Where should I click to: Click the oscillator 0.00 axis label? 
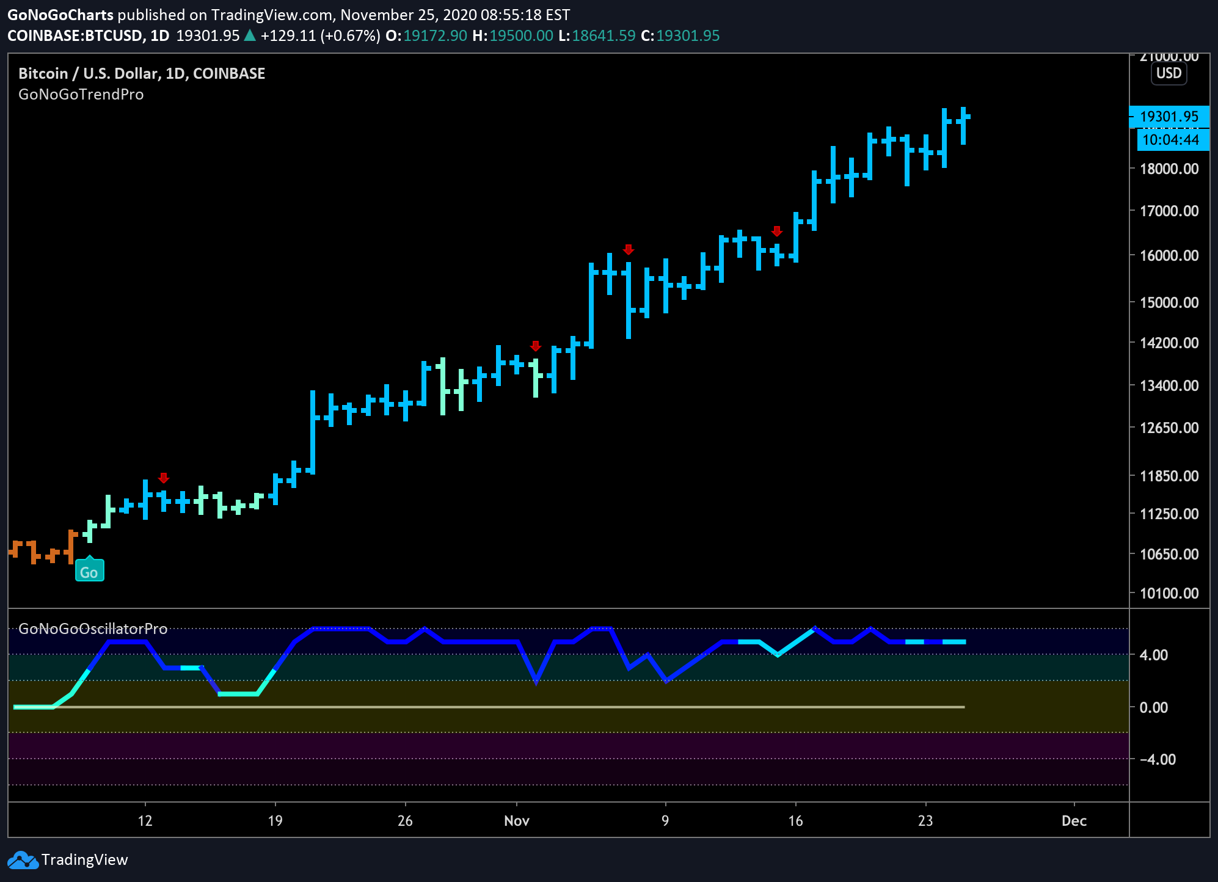coord(1154,707)
